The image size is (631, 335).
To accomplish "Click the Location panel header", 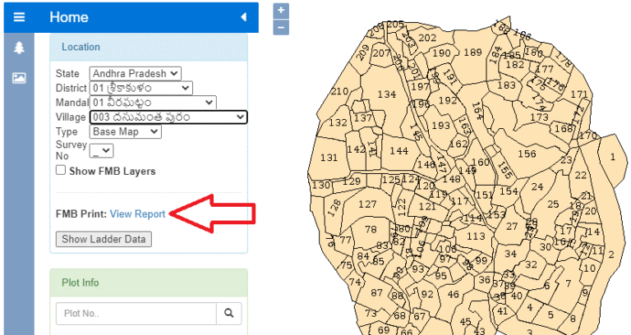I will [149, 47].
